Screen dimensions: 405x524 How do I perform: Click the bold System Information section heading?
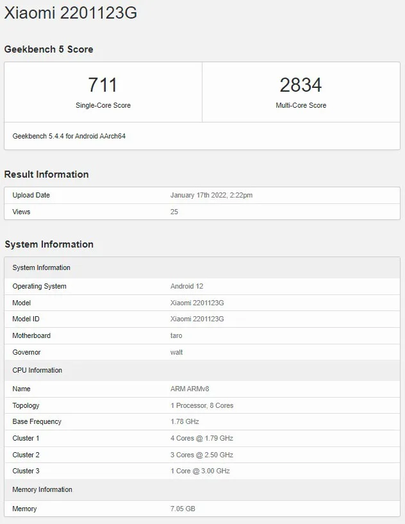[x=49, y=244]
